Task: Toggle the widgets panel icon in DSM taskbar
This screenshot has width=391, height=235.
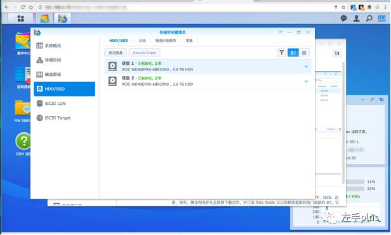Action: (x=381, y=18)
